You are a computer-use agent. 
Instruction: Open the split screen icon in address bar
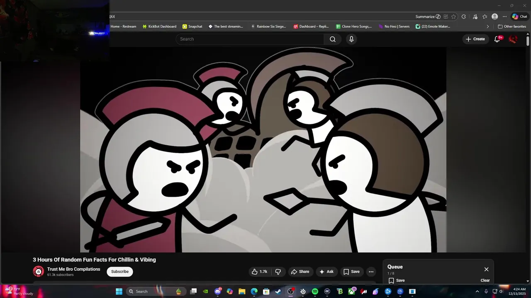coord(446,17)
